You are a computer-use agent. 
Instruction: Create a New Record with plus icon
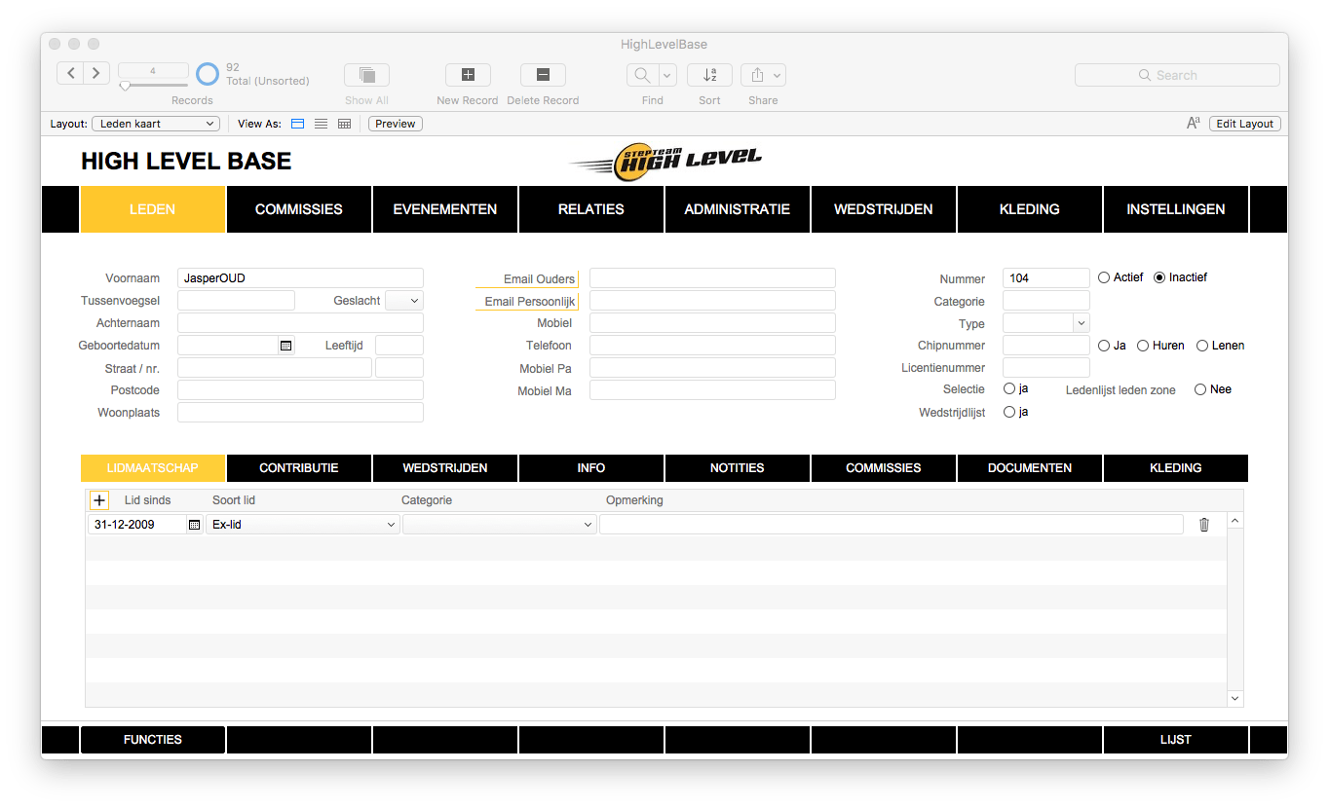[468, 75]
